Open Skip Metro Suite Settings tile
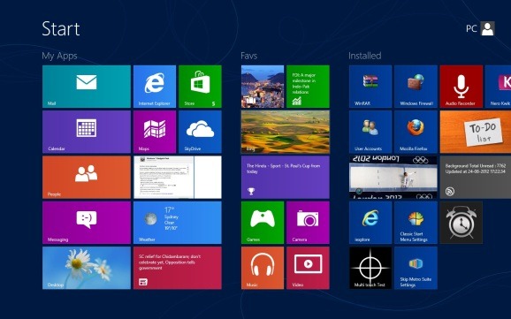Screen dimensions: 511x319 pos(416,268)
